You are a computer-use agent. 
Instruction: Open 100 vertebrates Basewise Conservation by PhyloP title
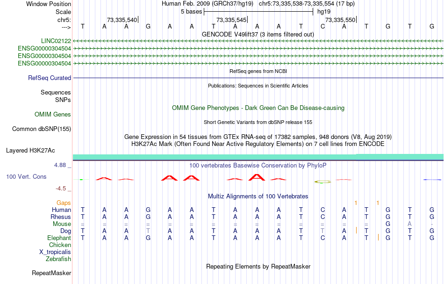point(258,166)
